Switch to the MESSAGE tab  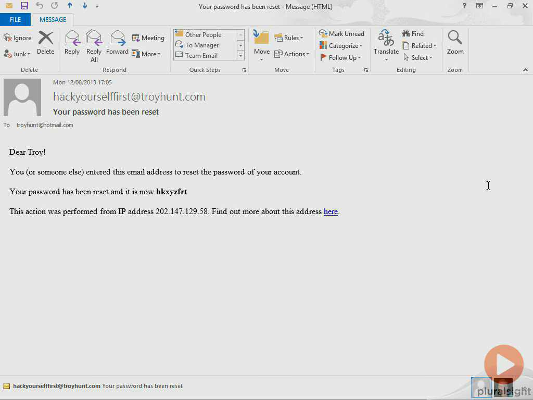[x=53, y=20]
